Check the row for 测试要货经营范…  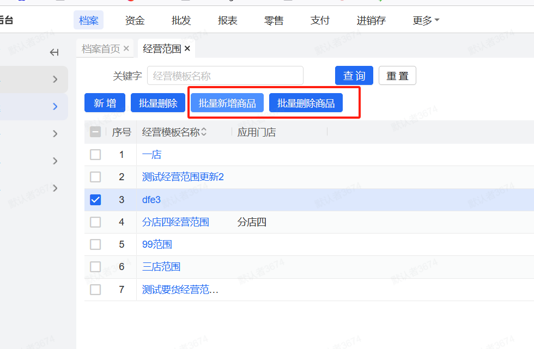click(95, 290)
